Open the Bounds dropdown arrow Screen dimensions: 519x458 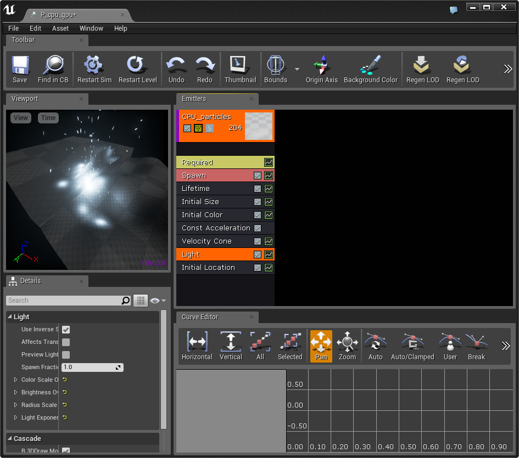point(297,69)
